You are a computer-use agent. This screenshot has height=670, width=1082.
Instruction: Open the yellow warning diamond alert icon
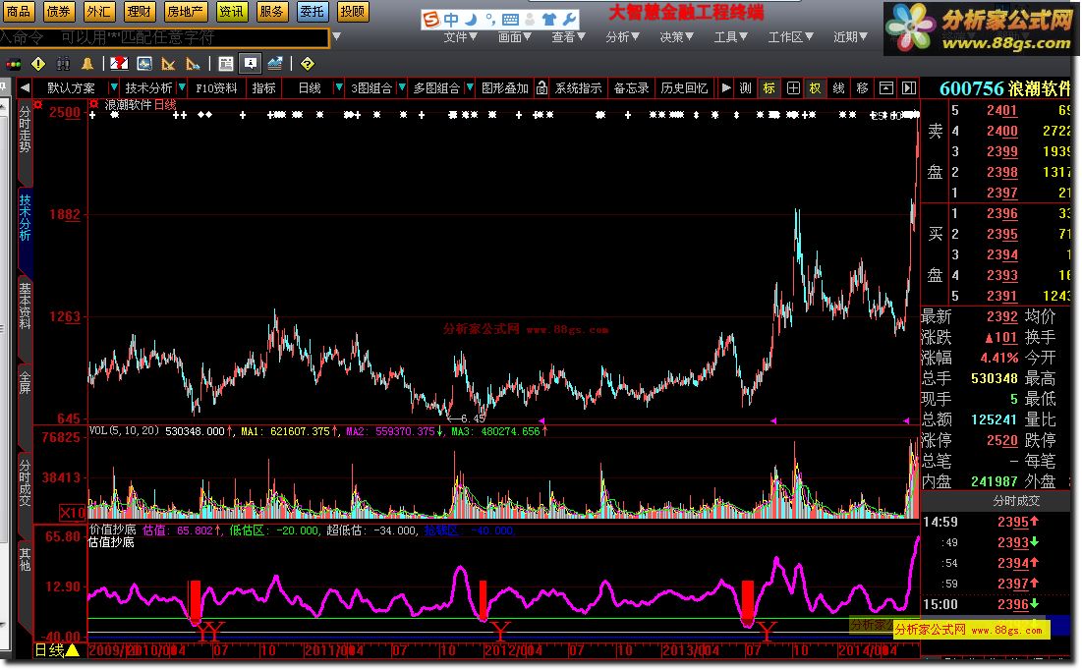point(38,64)
